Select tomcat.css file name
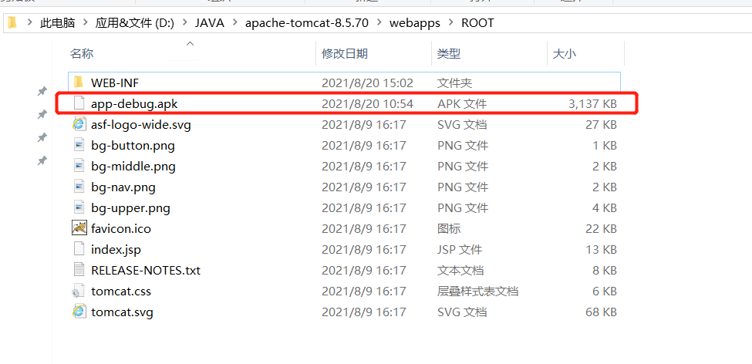The width and height of the screenshot is (752, 364). (121, 291)
